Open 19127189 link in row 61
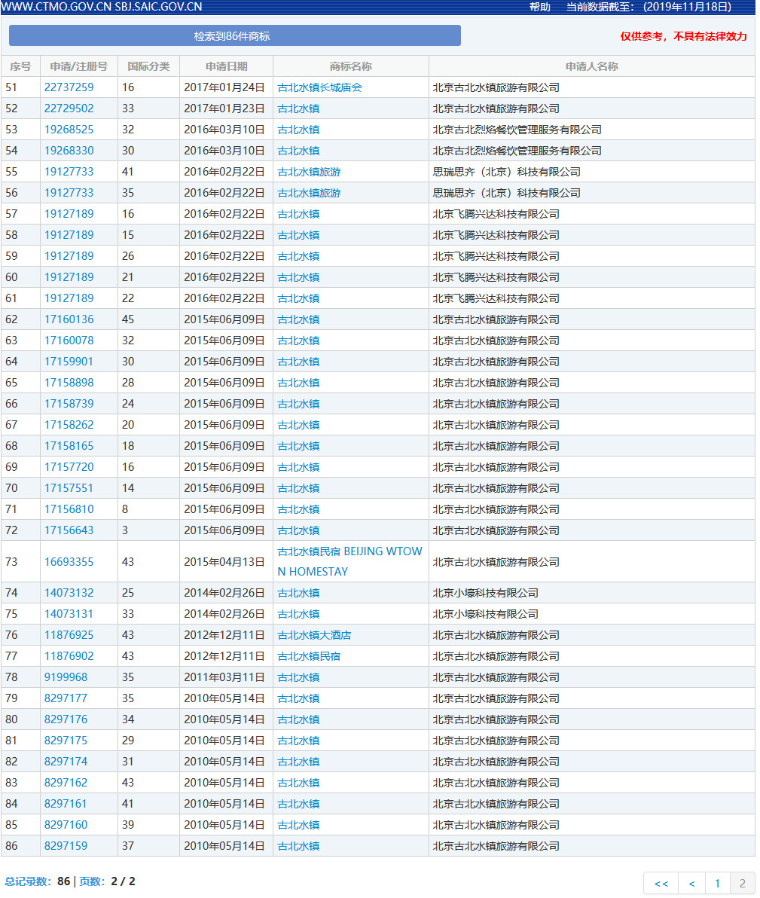The width and height of the screenshot is (760, 898). pyautogui.click(x=69, y=298)
